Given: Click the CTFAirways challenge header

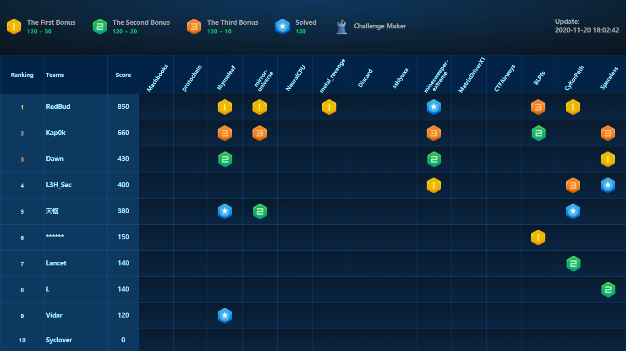Looking at the screenshot, I should (x=505, y=78).
